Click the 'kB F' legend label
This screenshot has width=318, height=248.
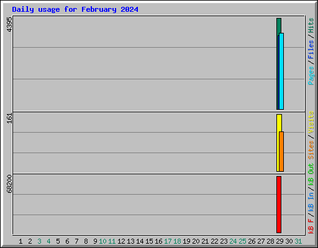(x=311, y=226)
